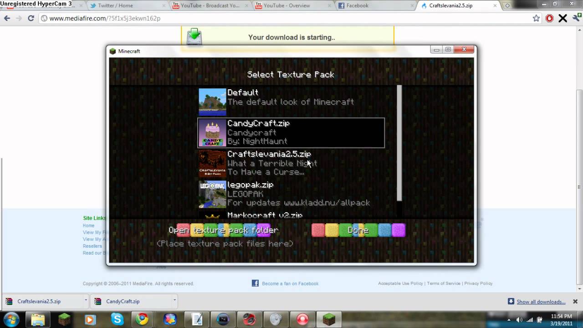Open the notepad document taskbar icon
Image resolution: width=583 pixels, height=328 pixels.
(197, 320)
